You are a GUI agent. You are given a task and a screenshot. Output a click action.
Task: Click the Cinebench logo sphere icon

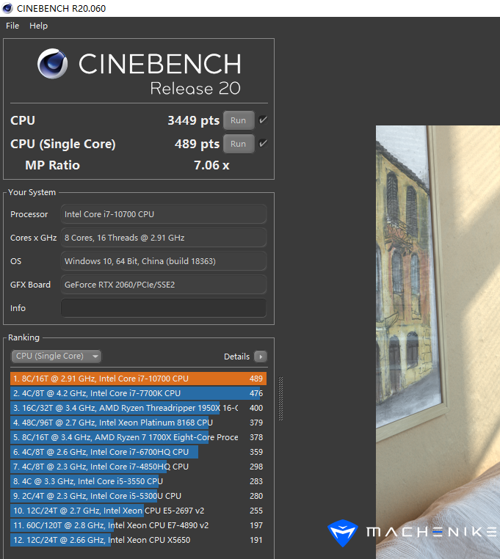click(x=52, y=64)
